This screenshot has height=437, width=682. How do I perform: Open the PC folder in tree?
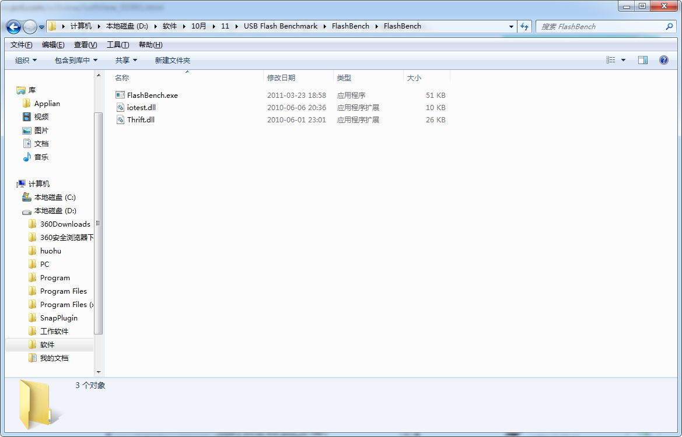click(x=44, y=264)
